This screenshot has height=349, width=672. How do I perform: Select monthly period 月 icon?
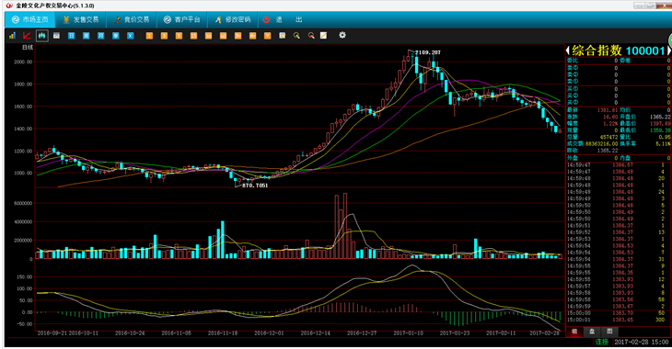(x=100, y=36)
